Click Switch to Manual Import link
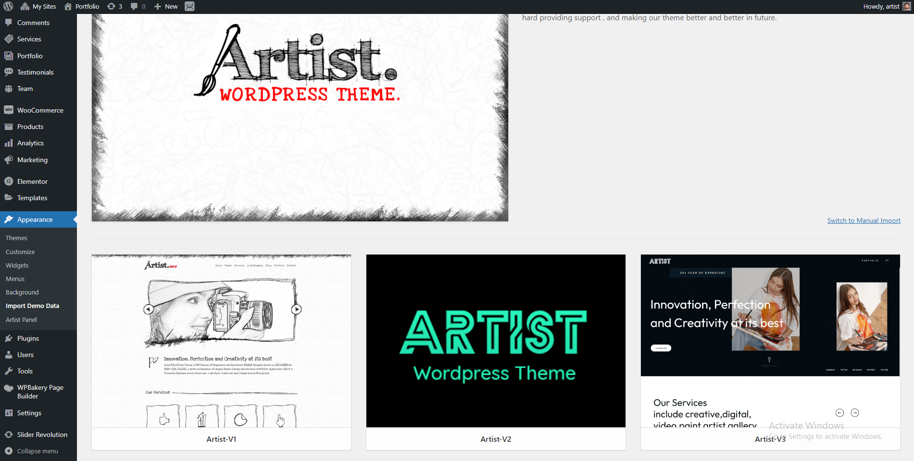914x461 pixels. click(x=864, y=220)
